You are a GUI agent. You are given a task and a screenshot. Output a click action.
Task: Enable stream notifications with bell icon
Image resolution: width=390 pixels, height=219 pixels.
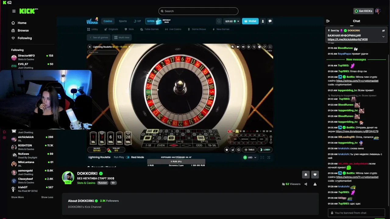[306, 175]
